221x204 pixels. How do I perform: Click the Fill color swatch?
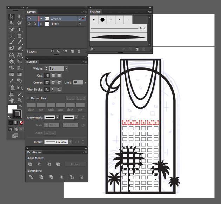click(x=11, y=108)
